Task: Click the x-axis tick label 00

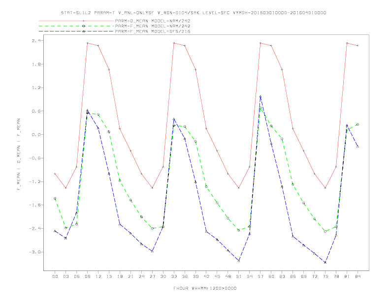Action: pyautogui.click(x=55, y=276)
